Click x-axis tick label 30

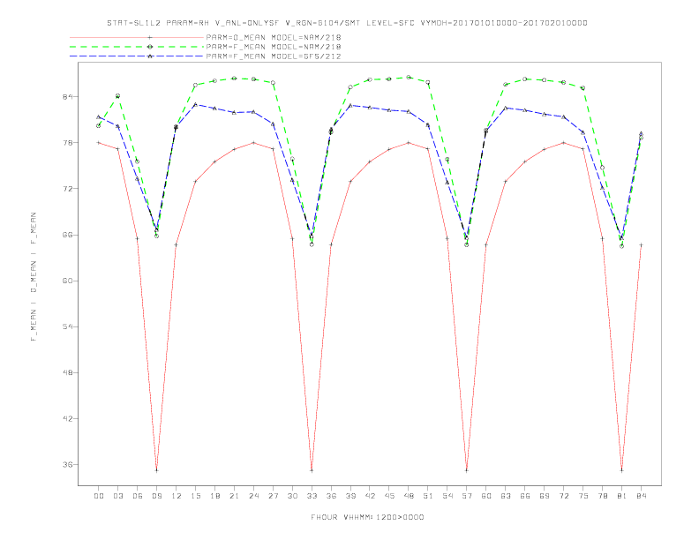(x=292, y=496)
